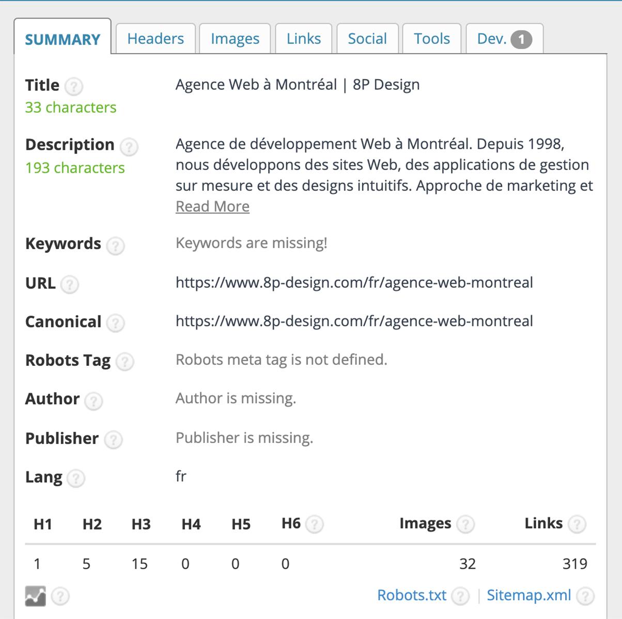622x619 pixels.
Task: Click the Links column help icon
Action: pyautogui.click(x=577, y=525)
